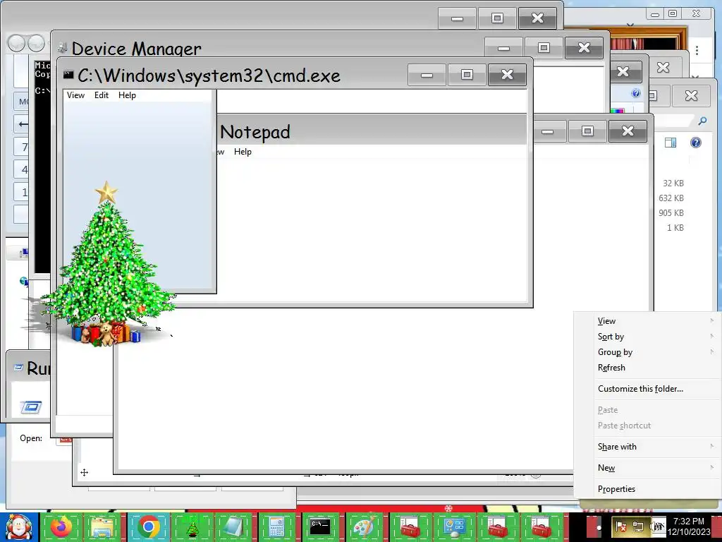Viewport: 722px width, 542px height.
Task: Expand the View submenu in the context menu
Action: pyautogui.click(x=647, y=321)
